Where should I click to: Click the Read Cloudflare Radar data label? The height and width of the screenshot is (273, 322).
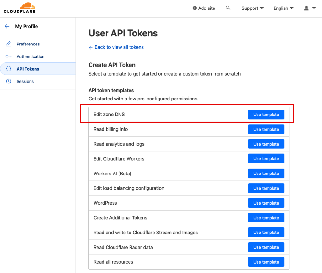coord(123,247)
